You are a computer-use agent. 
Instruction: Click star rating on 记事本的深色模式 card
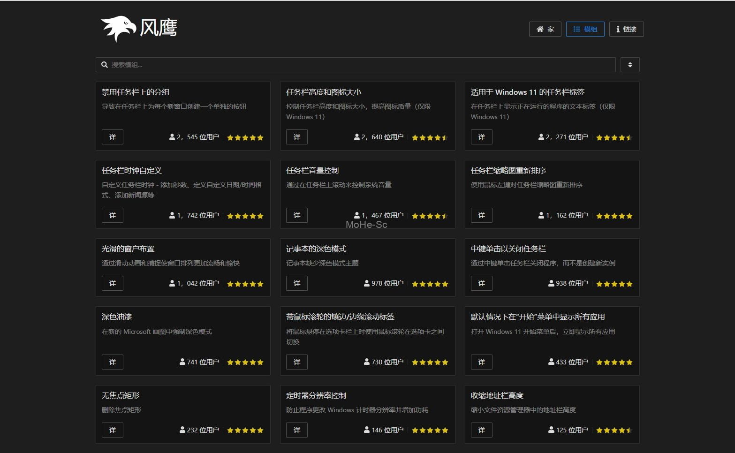point(430,284)
